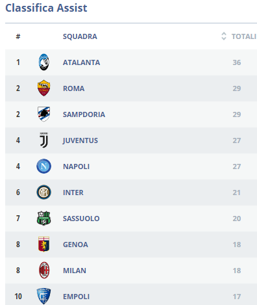Open the ATALANTA team link
Viewport: 257px width, 305px height.
(x=81, y=62)
